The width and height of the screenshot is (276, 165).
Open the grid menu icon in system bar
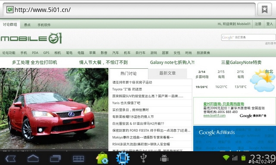[x=78, y=159]
